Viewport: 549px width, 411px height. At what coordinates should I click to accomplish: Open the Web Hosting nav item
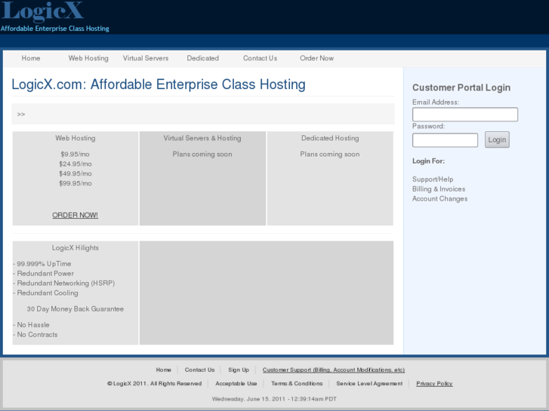pos(88,58)
